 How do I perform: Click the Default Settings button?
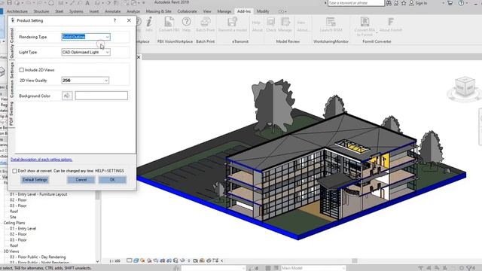pyautogui.click(x=35, y=180)
